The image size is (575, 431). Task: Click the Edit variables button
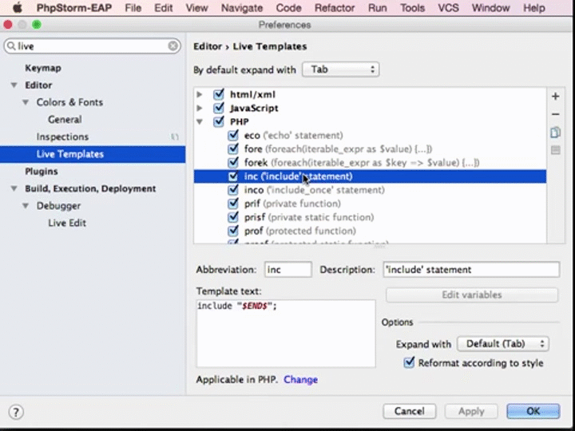click(x=472, y=295)
